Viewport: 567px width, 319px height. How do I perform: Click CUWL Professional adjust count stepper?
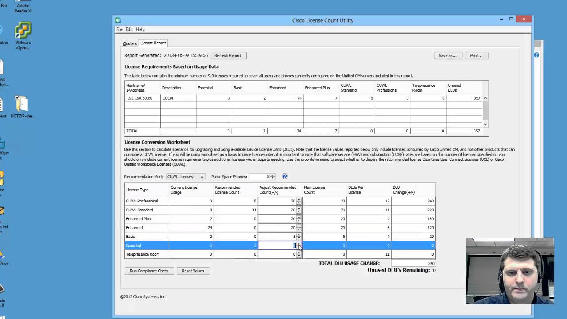pos(299,201)
